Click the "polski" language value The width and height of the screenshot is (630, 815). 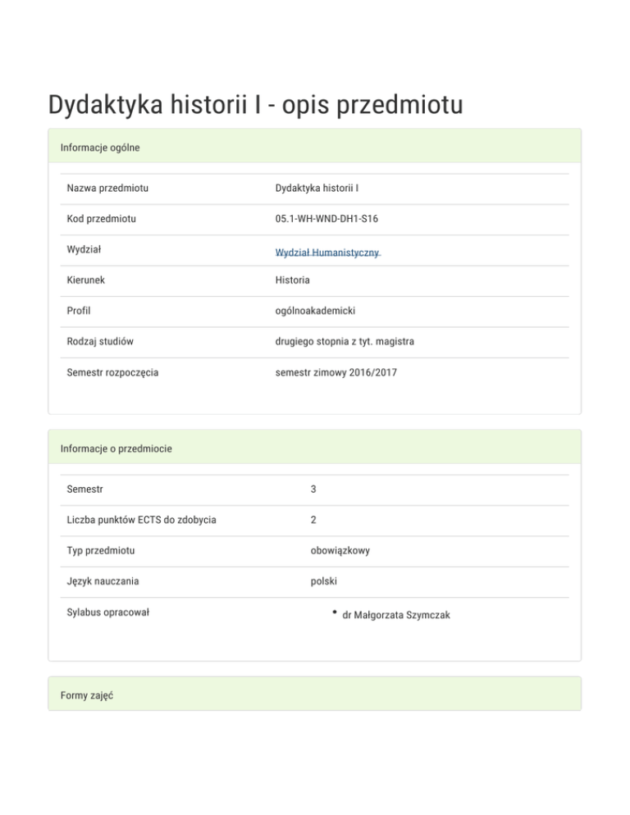tap(324, 581)
